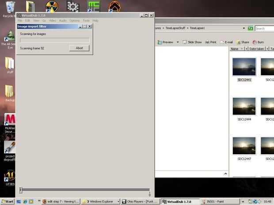Collapse Explorer details pane chevron
274x205 pixels.
tap(225, 174)
